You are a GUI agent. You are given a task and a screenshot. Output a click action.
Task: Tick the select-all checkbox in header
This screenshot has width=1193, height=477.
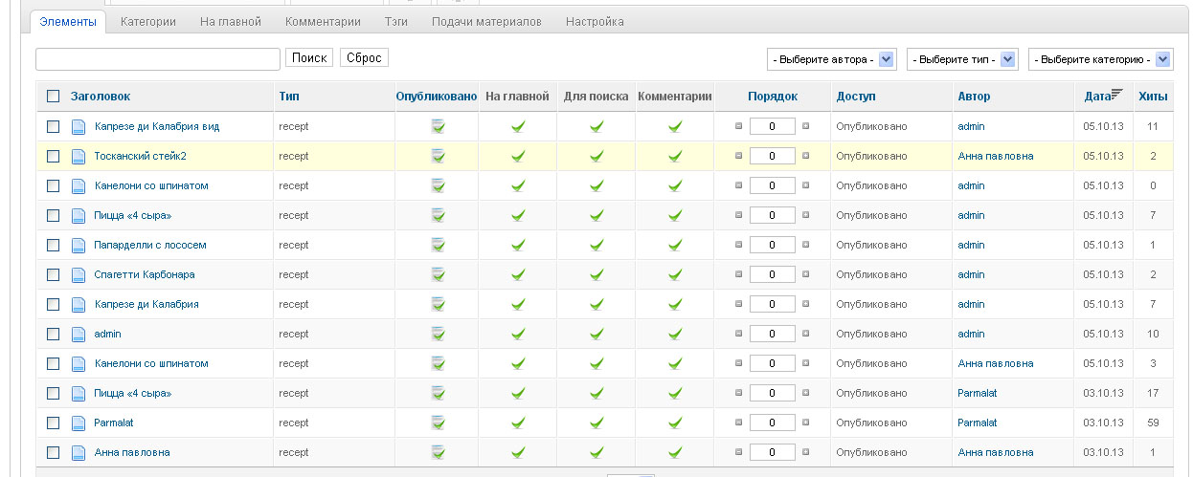coord(53,97)
